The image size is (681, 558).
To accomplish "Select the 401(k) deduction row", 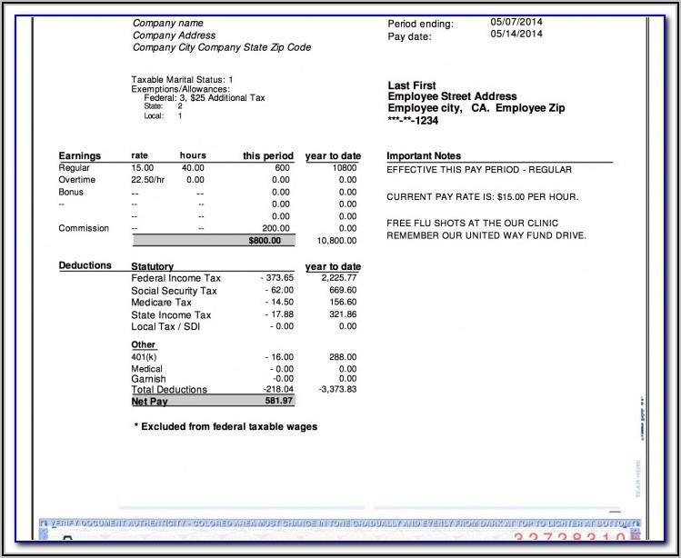I will pyautogui.click(x=145, y=357).
